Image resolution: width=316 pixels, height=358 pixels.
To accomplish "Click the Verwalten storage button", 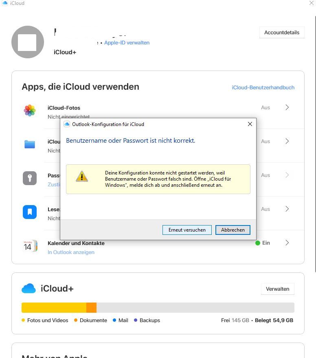I will point(277,289).
